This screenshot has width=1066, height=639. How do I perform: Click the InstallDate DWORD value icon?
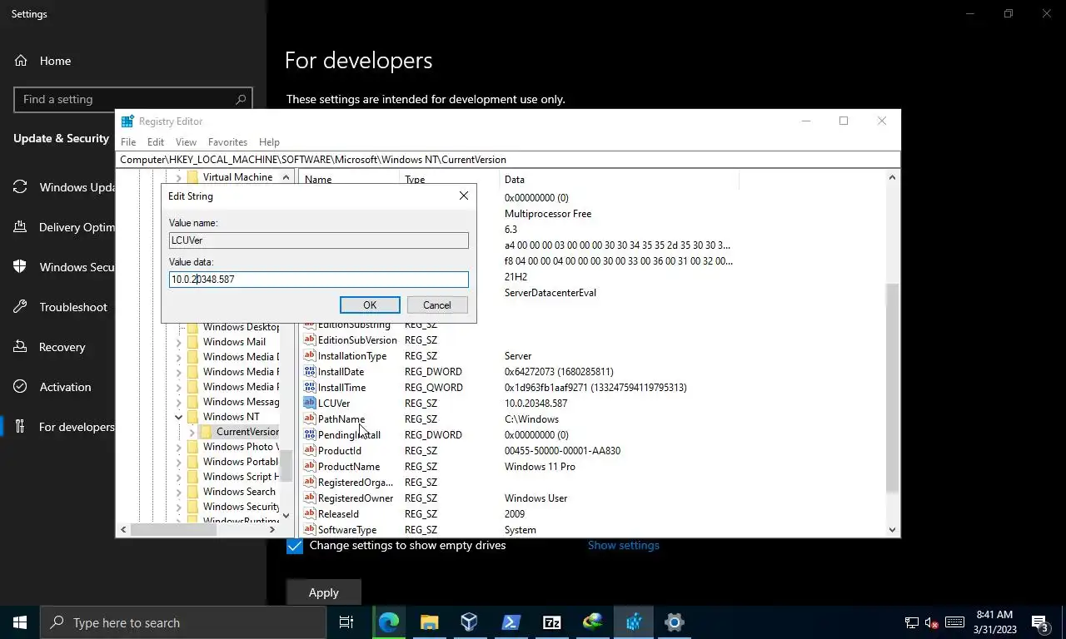310,372
